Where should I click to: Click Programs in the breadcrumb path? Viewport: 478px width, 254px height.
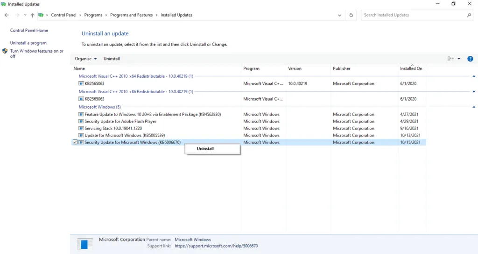(93, 15)
